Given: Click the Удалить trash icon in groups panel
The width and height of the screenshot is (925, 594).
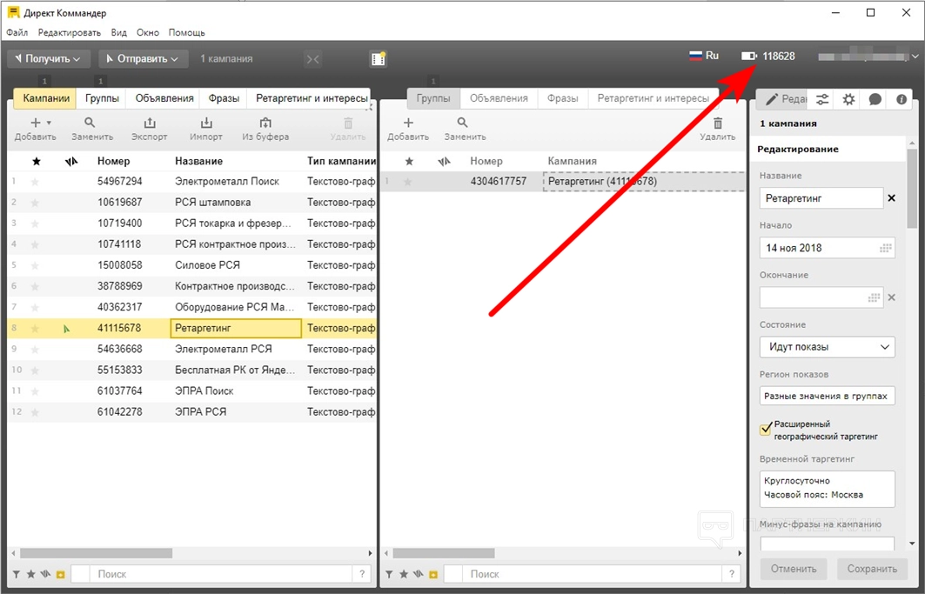Looking at the screenshot, I should [718, 123].
